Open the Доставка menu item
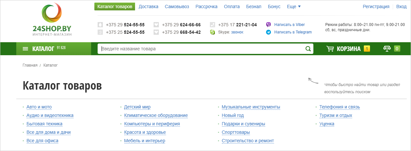 coord(148,6)
